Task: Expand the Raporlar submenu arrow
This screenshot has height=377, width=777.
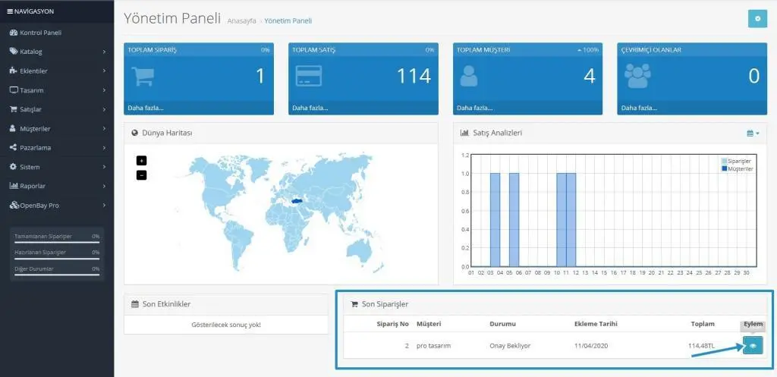Action: [x=104, y=186]
